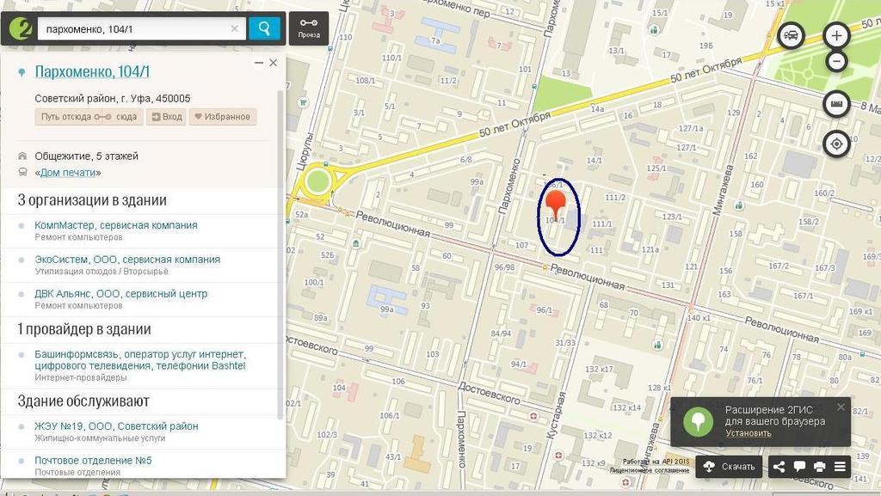This screenshot has width=881, height=496.
Task: Close the Пархоменко, 104/1 info card
Action: click(274, 64)
